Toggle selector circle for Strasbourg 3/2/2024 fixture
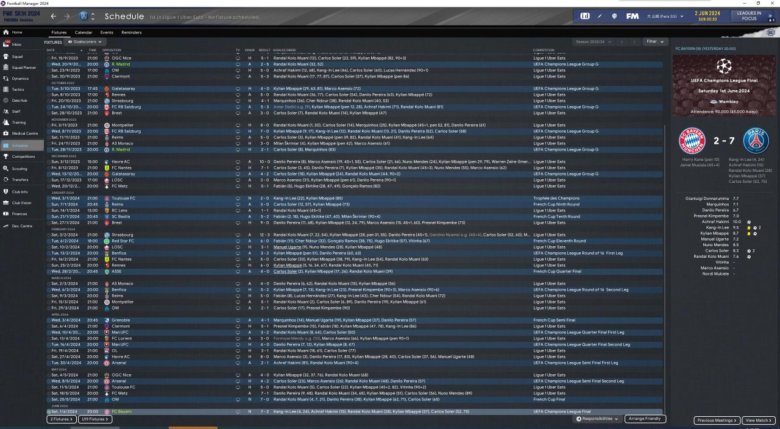Viewport: 780px width, 429px height. click(48, 235)
